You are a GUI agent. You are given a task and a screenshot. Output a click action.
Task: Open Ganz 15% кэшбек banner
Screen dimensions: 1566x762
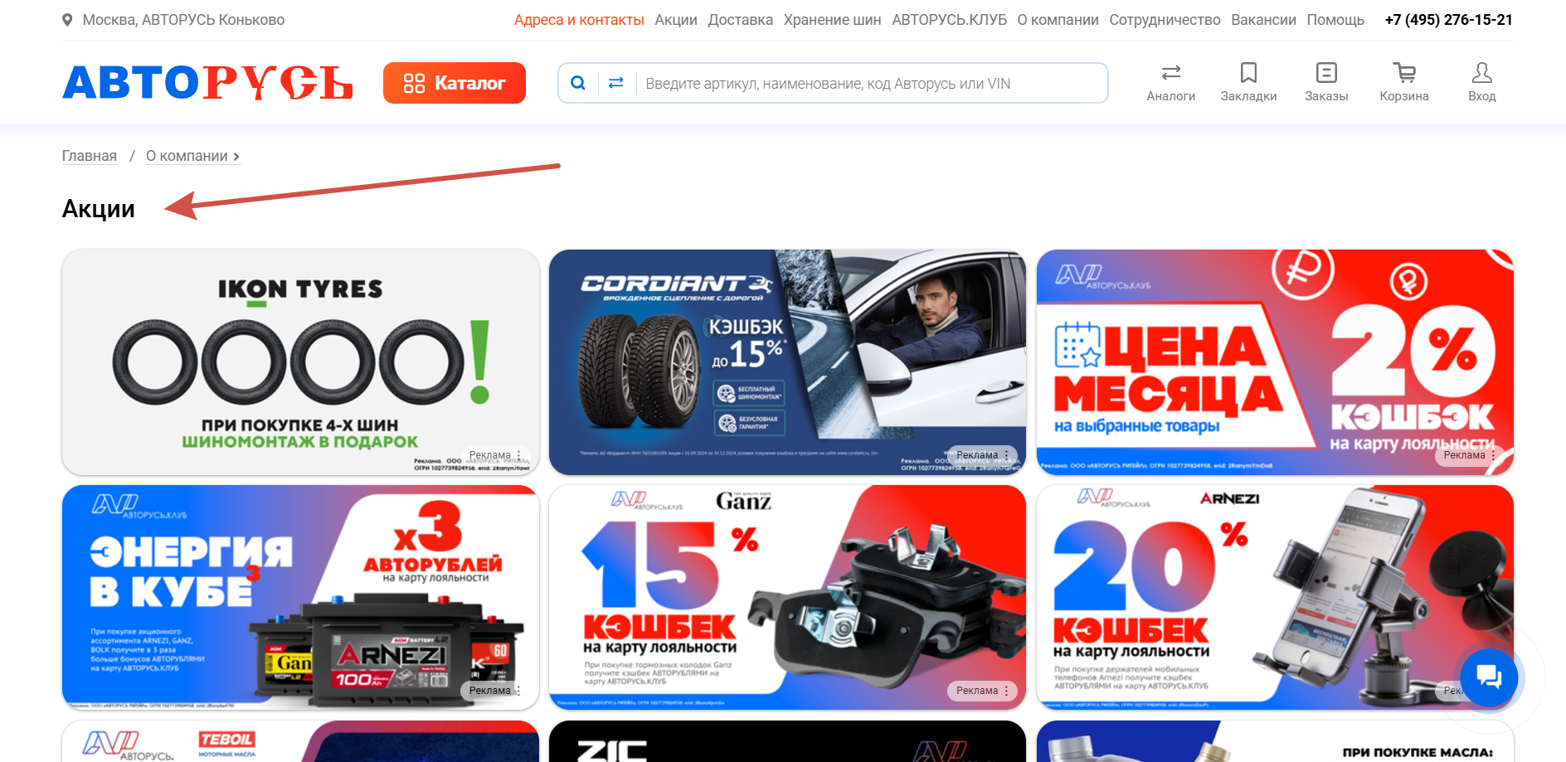tap(787, 597)
